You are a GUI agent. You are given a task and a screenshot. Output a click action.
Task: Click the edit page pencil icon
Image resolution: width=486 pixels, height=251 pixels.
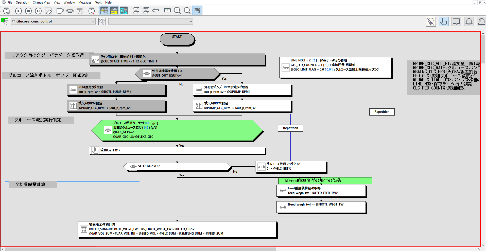pyautogui.click(x=48, y=11)
